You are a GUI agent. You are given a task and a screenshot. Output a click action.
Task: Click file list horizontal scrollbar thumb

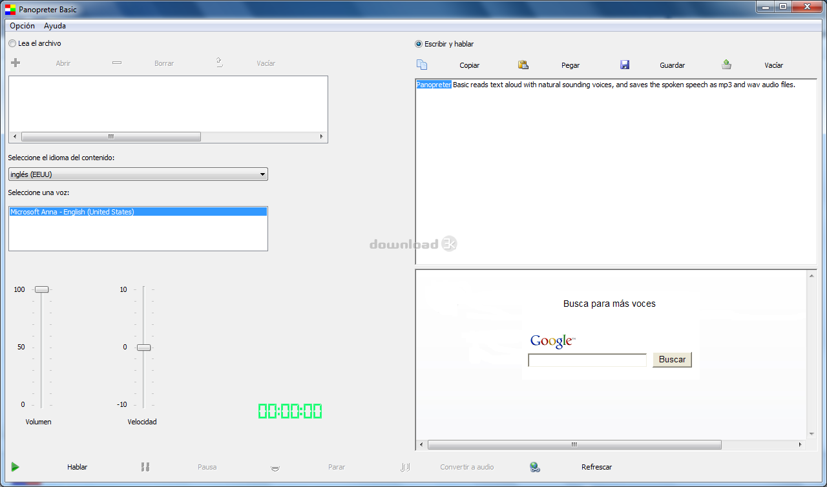pos(111,137)
